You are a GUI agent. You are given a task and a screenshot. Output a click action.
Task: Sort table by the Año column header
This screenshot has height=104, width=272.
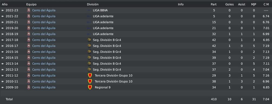[5, 4]
